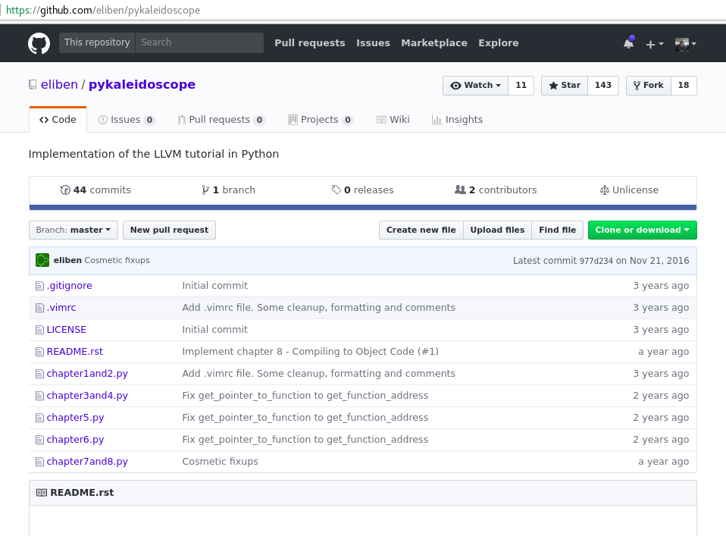Open the notifications bell icon
The height and width of the screenshot is (536, 726).
click(x=628, y=43)
